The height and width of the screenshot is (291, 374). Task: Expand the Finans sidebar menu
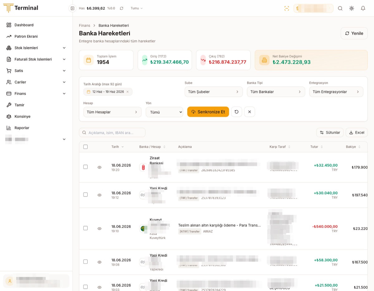tap(36, 94)
